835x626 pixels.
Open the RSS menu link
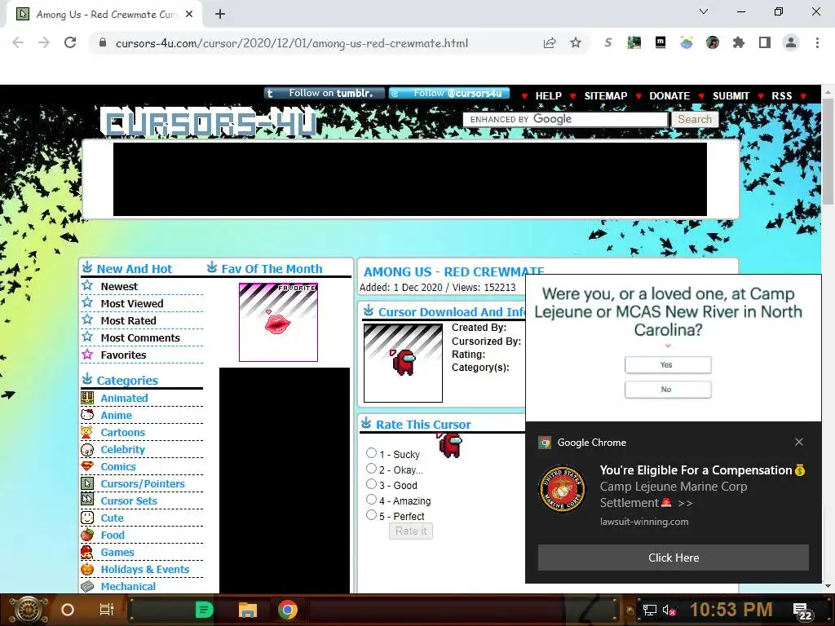click(782, 96)
